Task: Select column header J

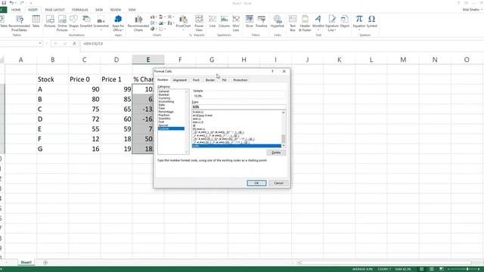Action: 308,60
